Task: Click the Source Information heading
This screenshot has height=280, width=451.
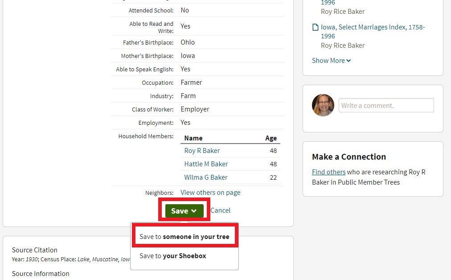Action: tap(41, 274)
